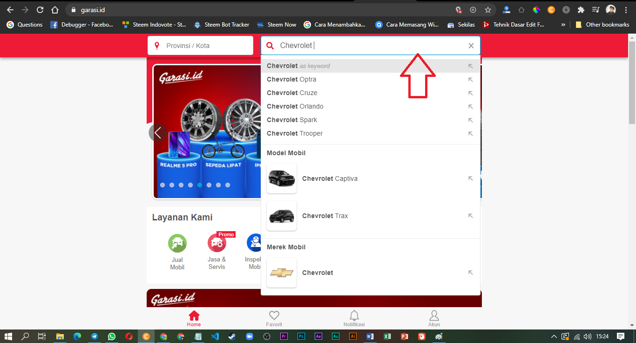Viewport: 636px width, 343px height.
Task: Open the Windows Start menu
Action: pos(8,336)
